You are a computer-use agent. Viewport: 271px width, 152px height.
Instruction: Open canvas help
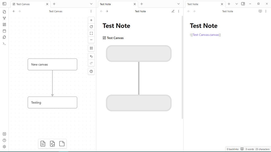click(91, 71)
